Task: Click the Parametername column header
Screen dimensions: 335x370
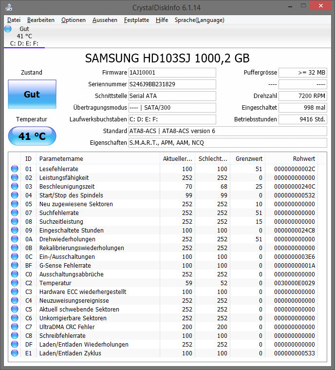Action: tap(98, 158)
